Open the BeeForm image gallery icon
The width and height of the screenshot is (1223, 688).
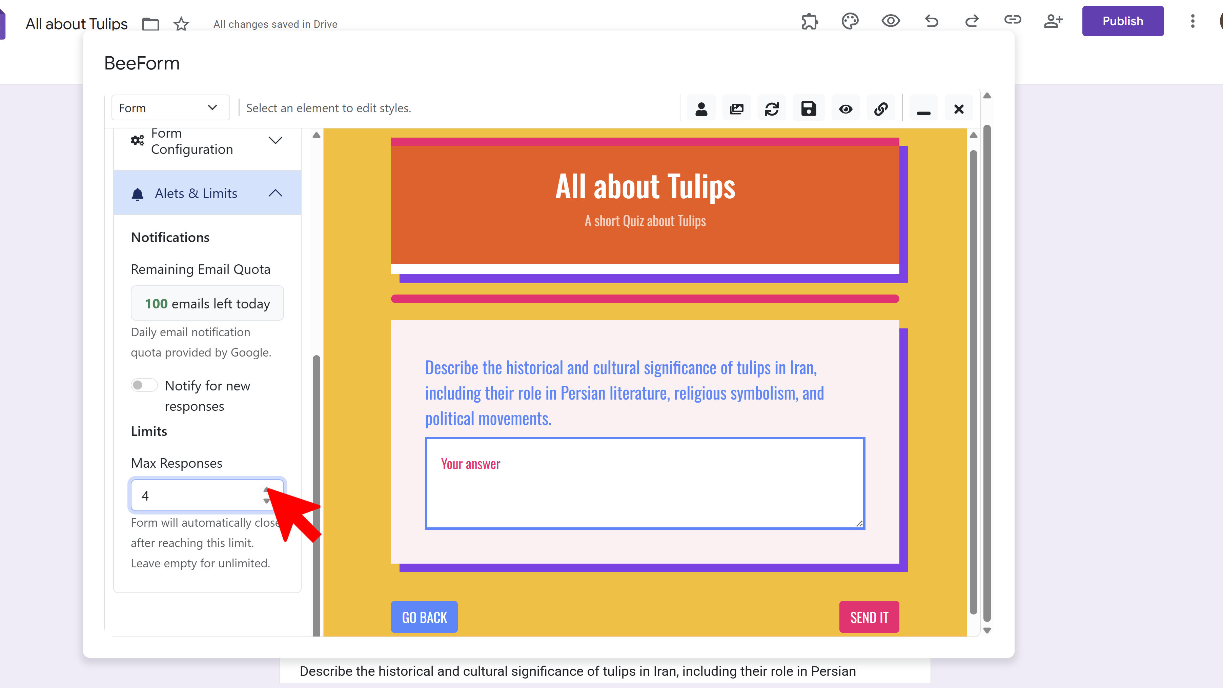point(736,109)
